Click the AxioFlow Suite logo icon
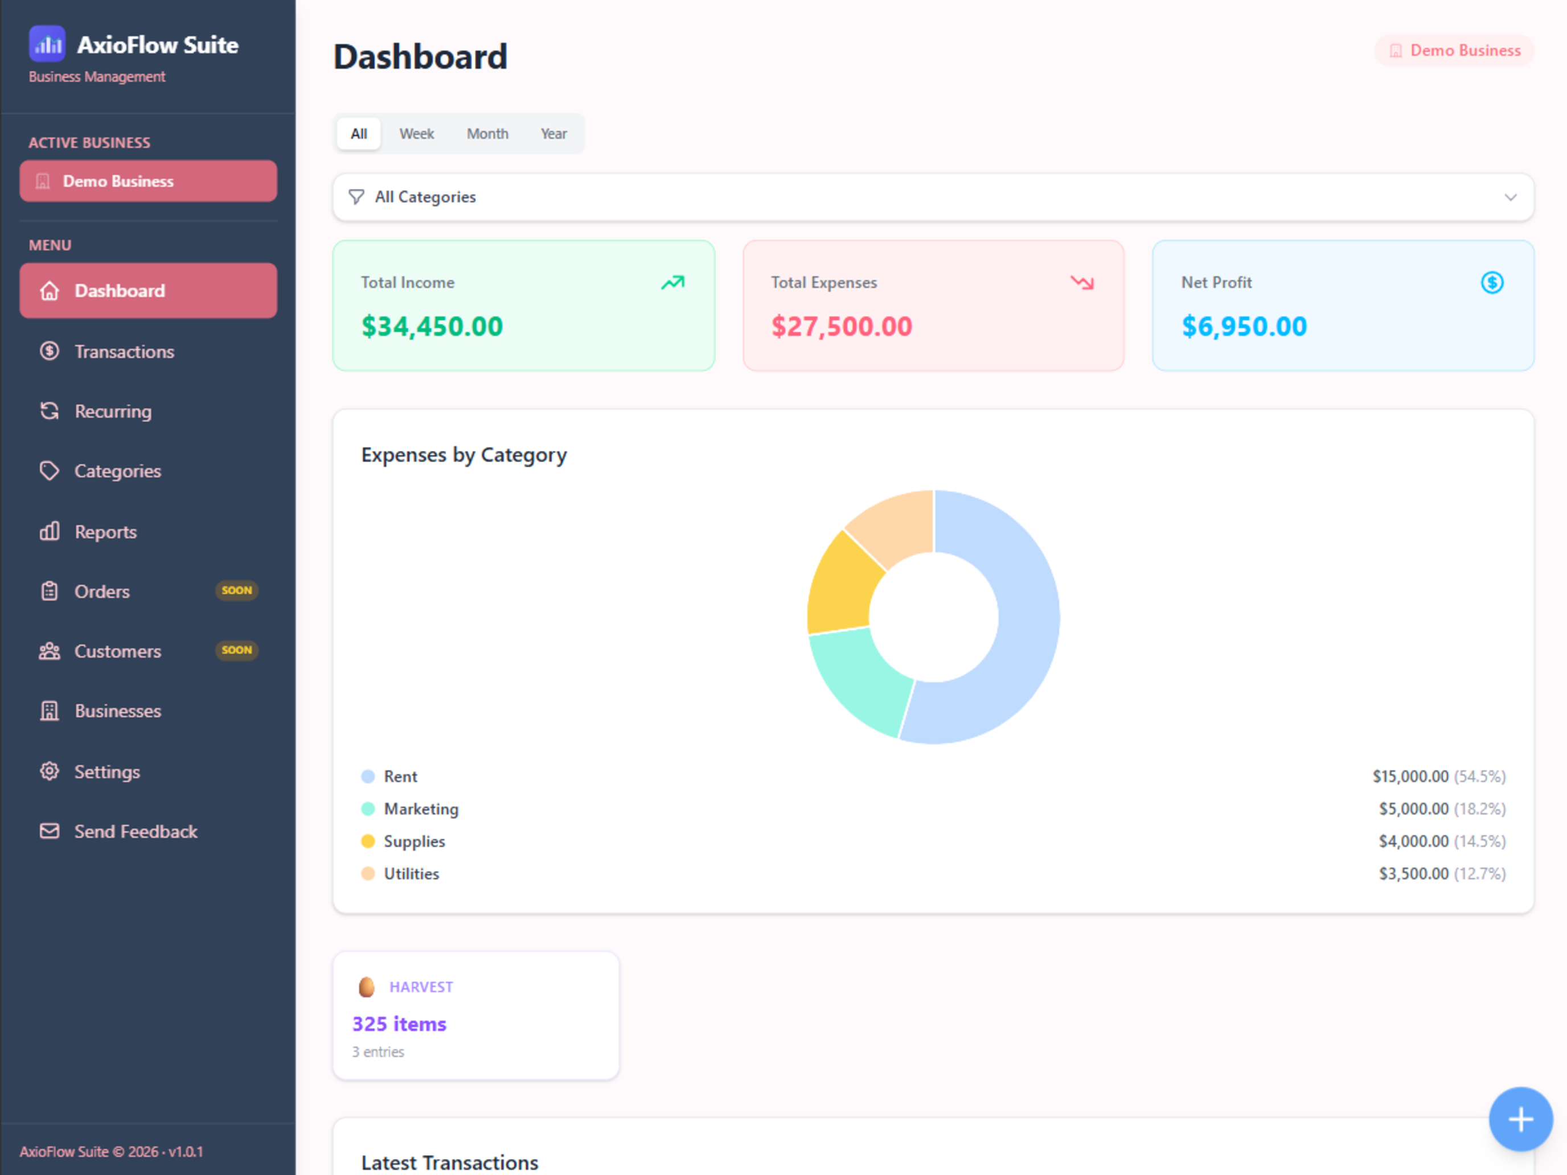Viewport: 1567px width, 1175px height. coord(47,44)
